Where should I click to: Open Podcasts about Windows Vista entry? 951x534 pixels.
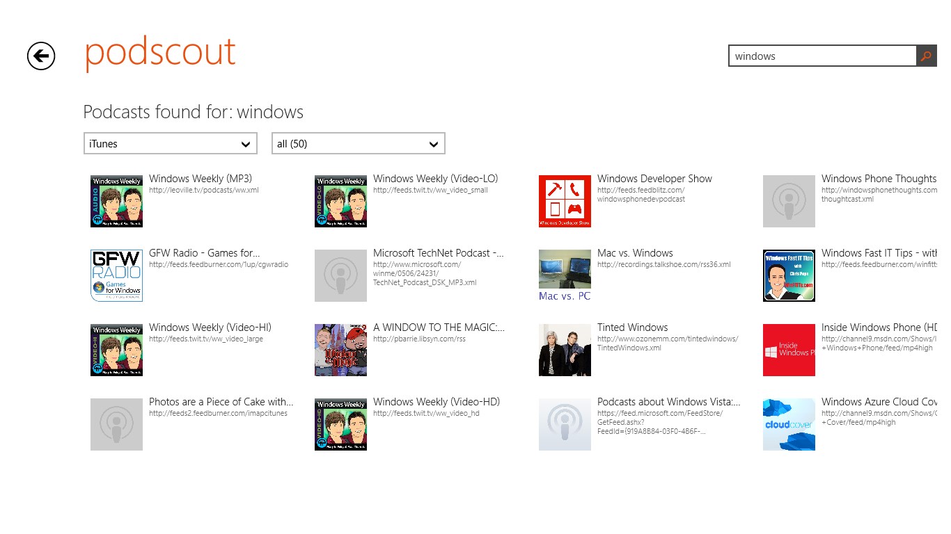click(x=668, y=402)
